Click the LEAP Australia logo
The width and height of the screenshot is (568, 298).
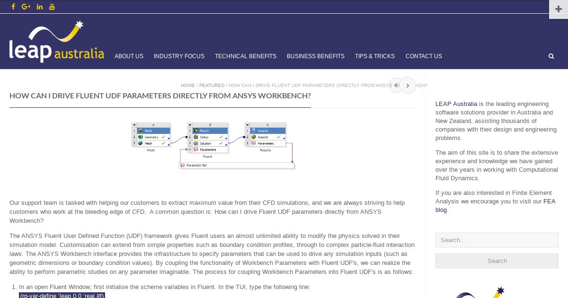[57, 42]
